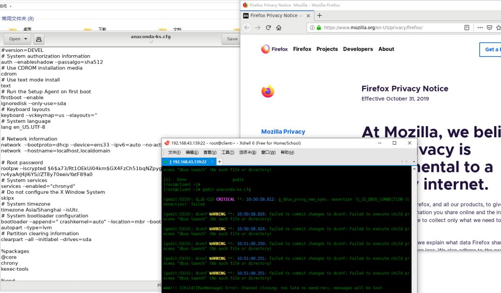
Task: Click the gedit Save button
Action: tap(232, 39)
